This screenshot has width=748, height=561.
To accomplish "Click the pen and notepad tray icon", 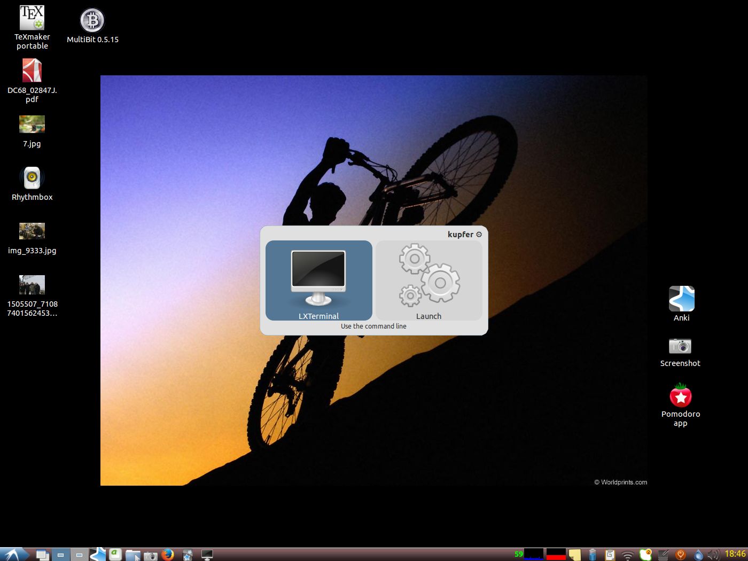I will coord(663,555).
